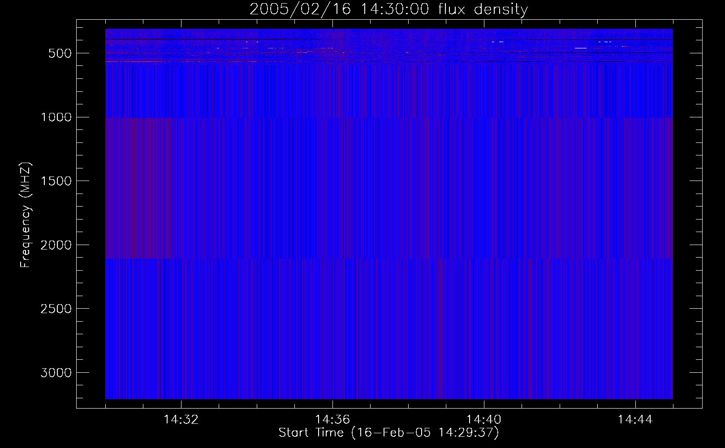Click the 14:44 time tick label

pos(635,420)
